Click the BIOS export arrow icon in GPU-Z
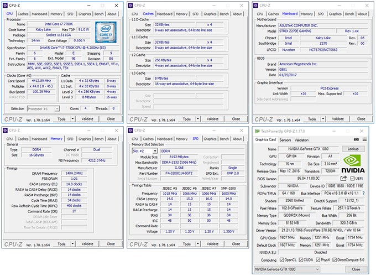 [x=344, y=179]
